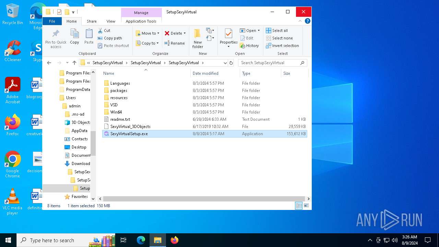
Task: Open Desktop in navigation pane
Action: 79,147
